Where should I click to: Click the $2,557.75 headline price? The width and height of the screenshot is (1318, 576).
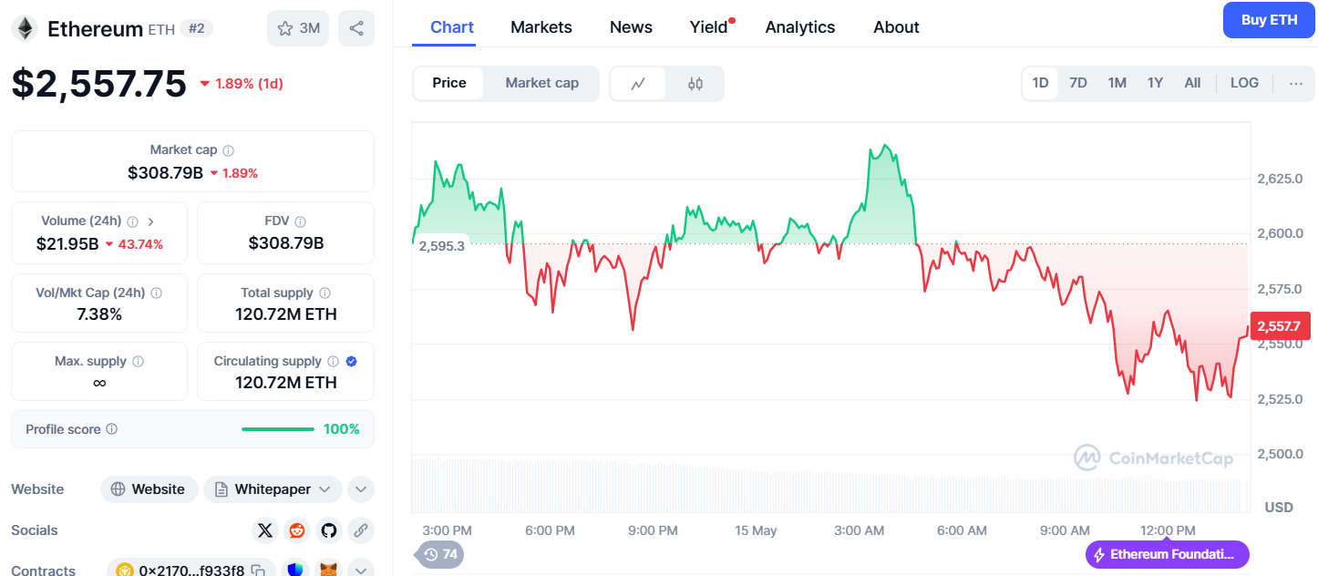[x=99, y=84]
